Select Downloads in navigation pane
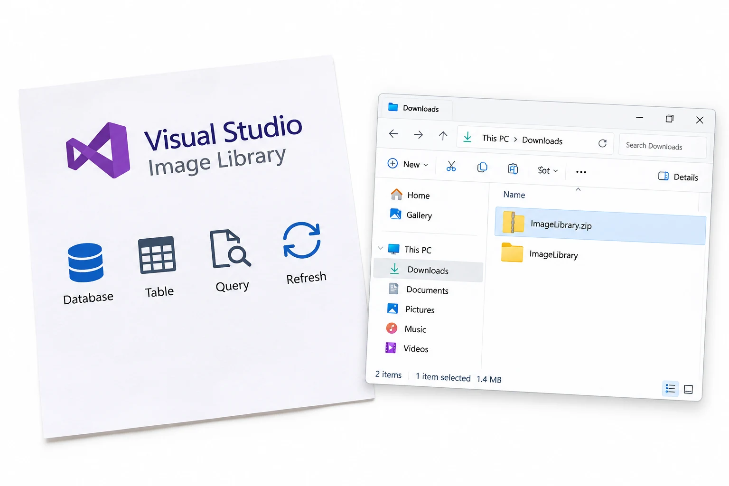729x486 pixels. [x=428, y=270]
